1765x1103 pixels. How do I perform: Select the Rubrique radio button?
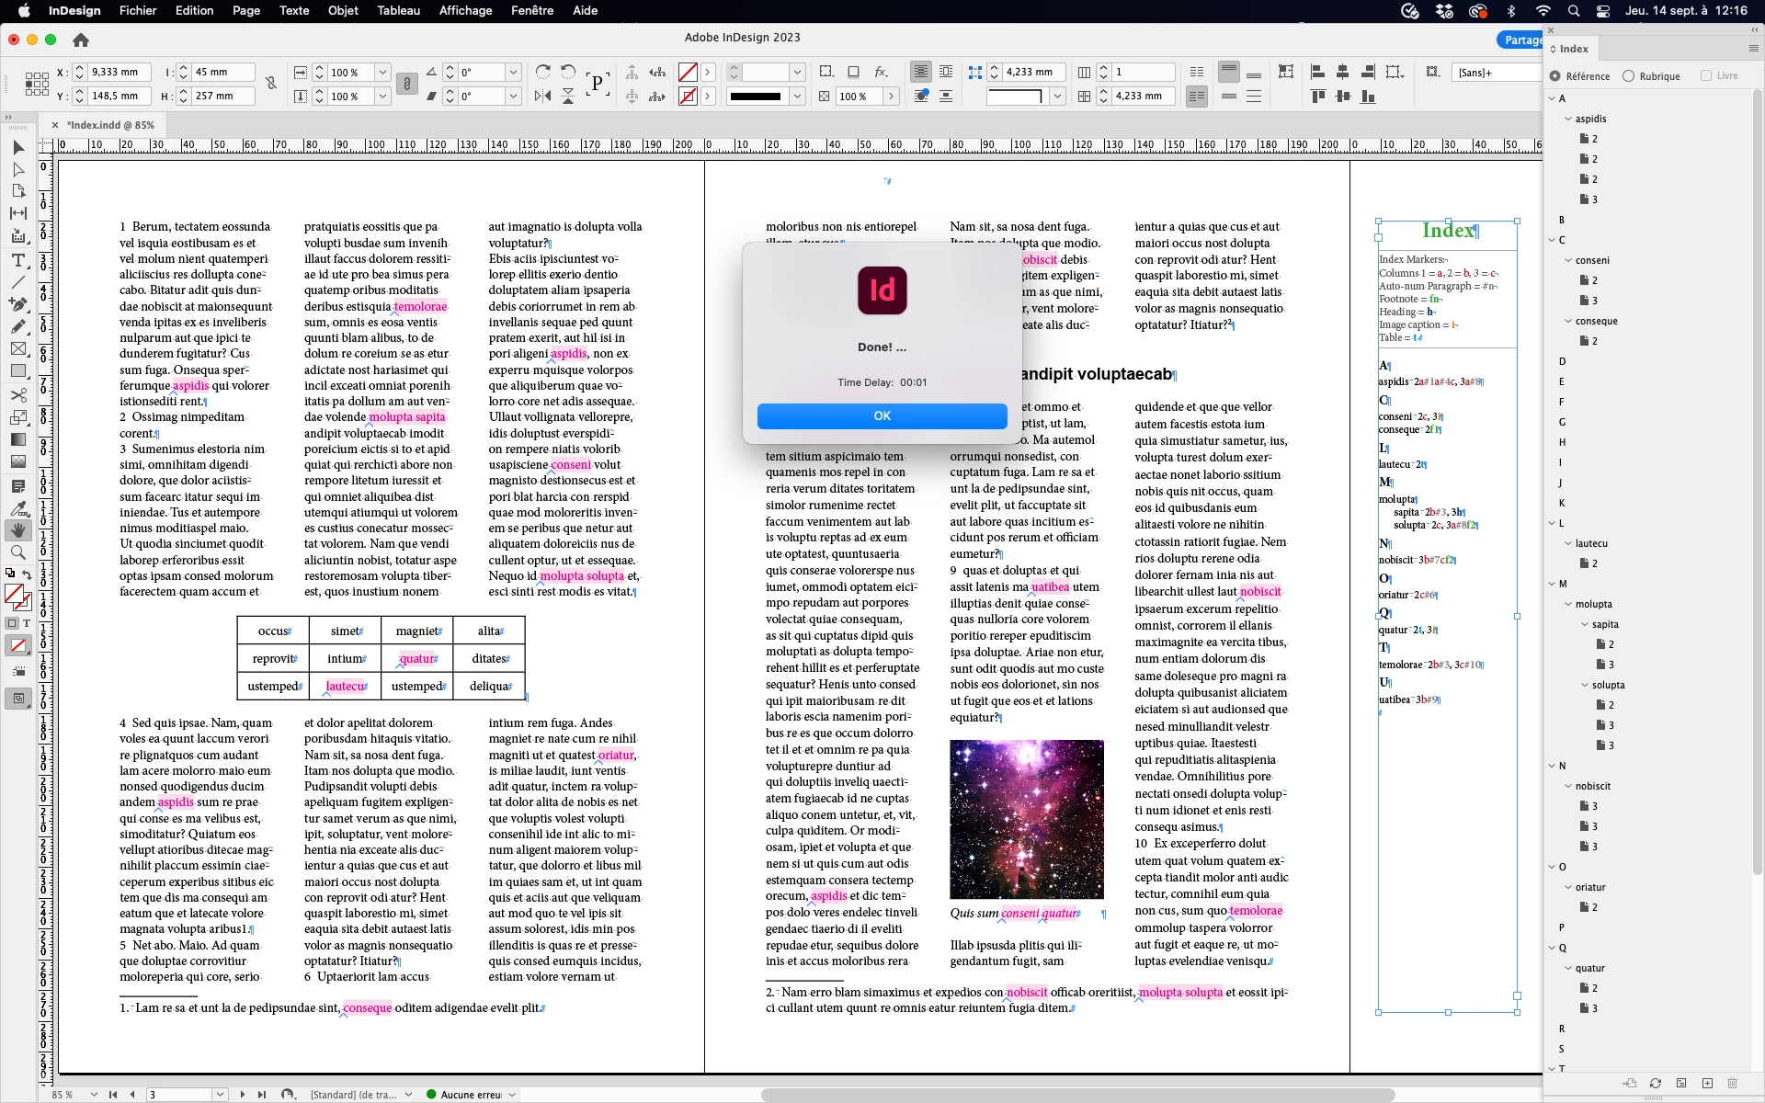point(1629,76)
